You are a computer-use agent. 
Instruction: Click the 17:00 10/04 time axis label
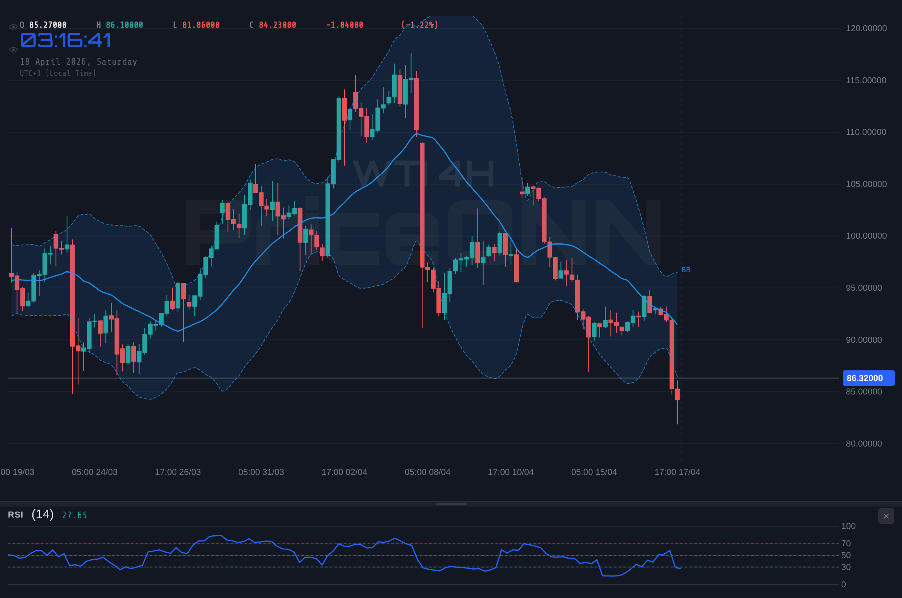pyautogui.click(x=511, y=472)
